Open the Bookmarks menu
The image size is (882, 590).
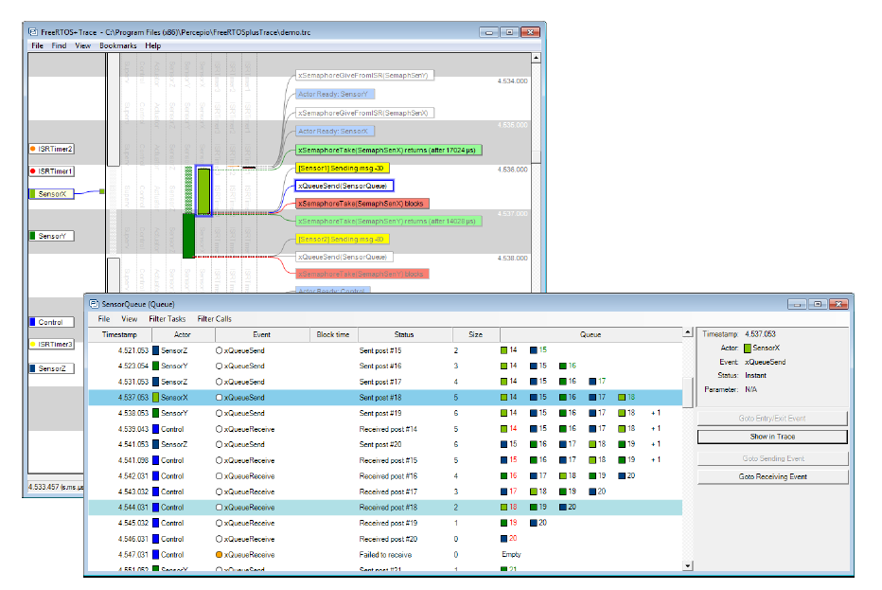click(118, 45)
